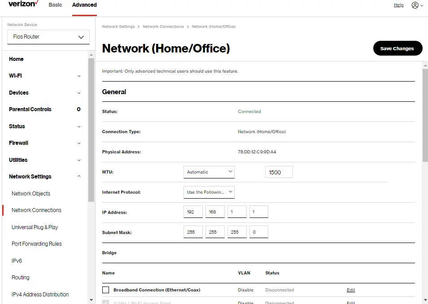Switch to the Basic tab
The image size is (428, 304).
point(55,5)
